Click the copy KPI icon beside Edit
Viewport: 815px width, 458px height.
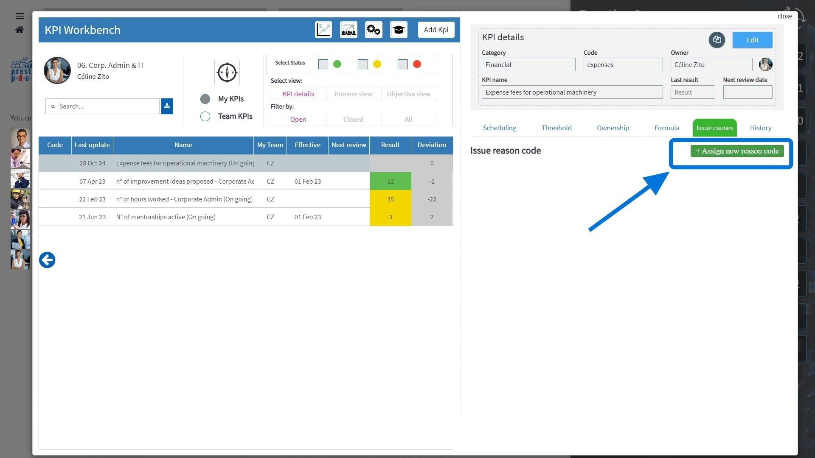pos(717,40)
